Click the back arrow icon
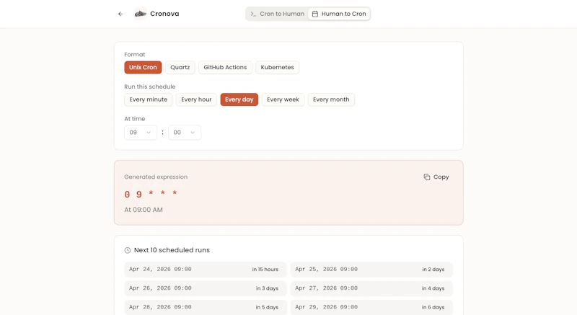577x315 pixels. click(120, 14)
